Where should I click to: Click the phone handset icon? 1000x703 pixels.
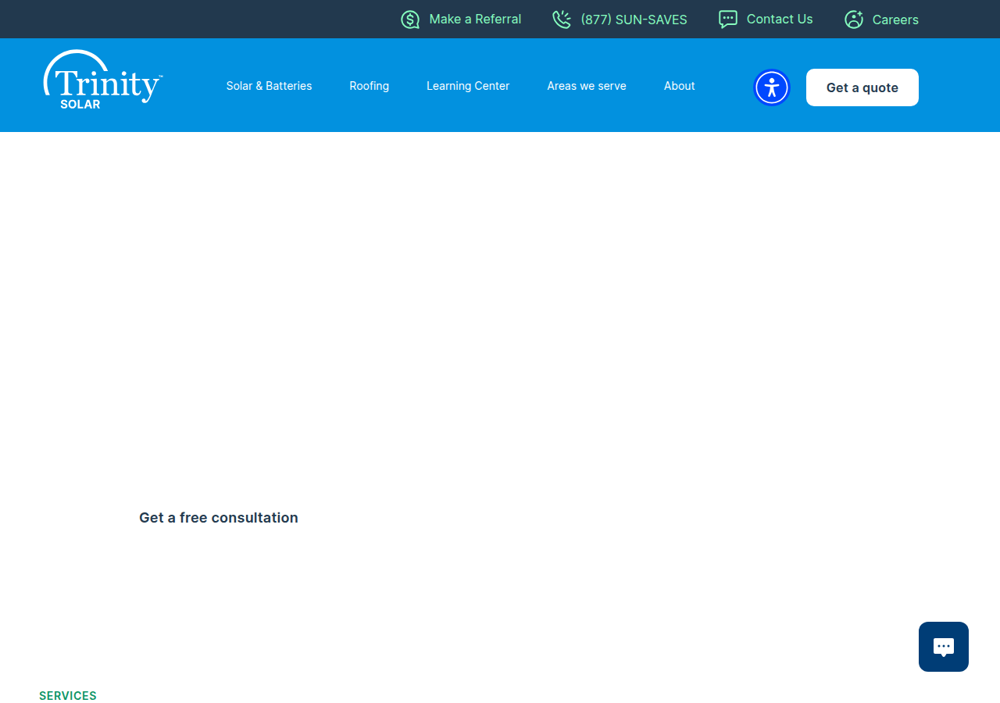(x=562, y=20)
